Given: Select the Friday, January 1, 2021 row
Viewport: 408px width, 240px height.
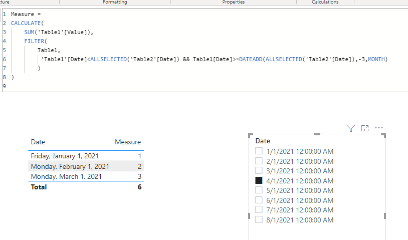Looking at the screenshot, I should click(86, 156).
